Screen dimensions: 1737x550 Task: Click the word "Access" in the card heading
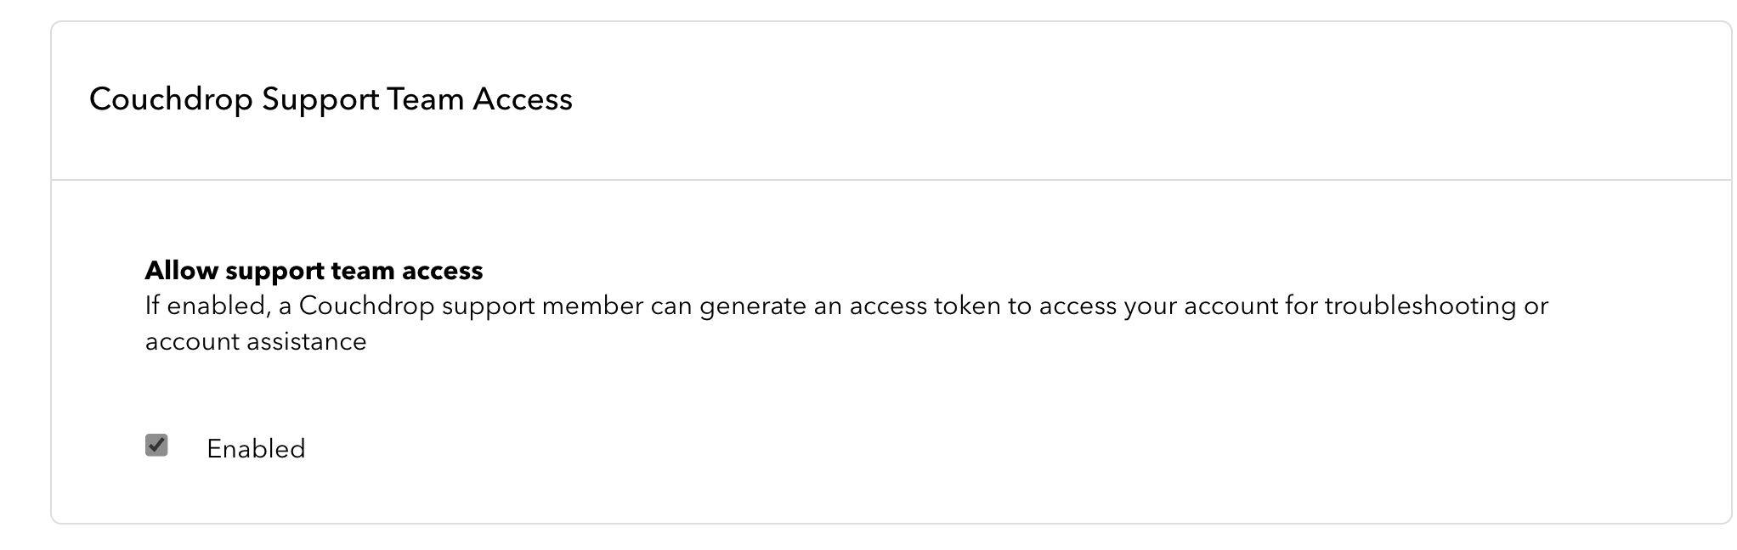click(523, 99)
